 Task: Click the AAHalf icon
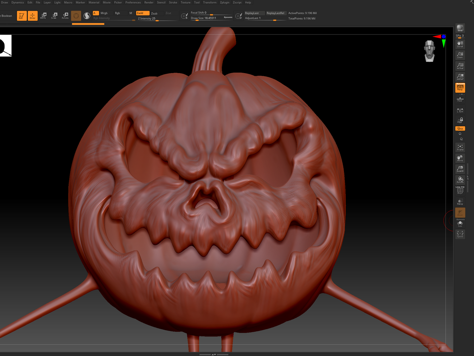click(x=460, y=77)
